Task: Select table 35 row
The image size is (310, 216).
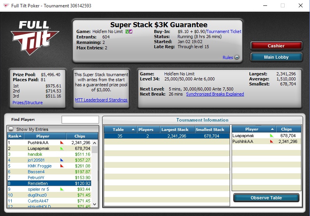Action: point(167,136)
